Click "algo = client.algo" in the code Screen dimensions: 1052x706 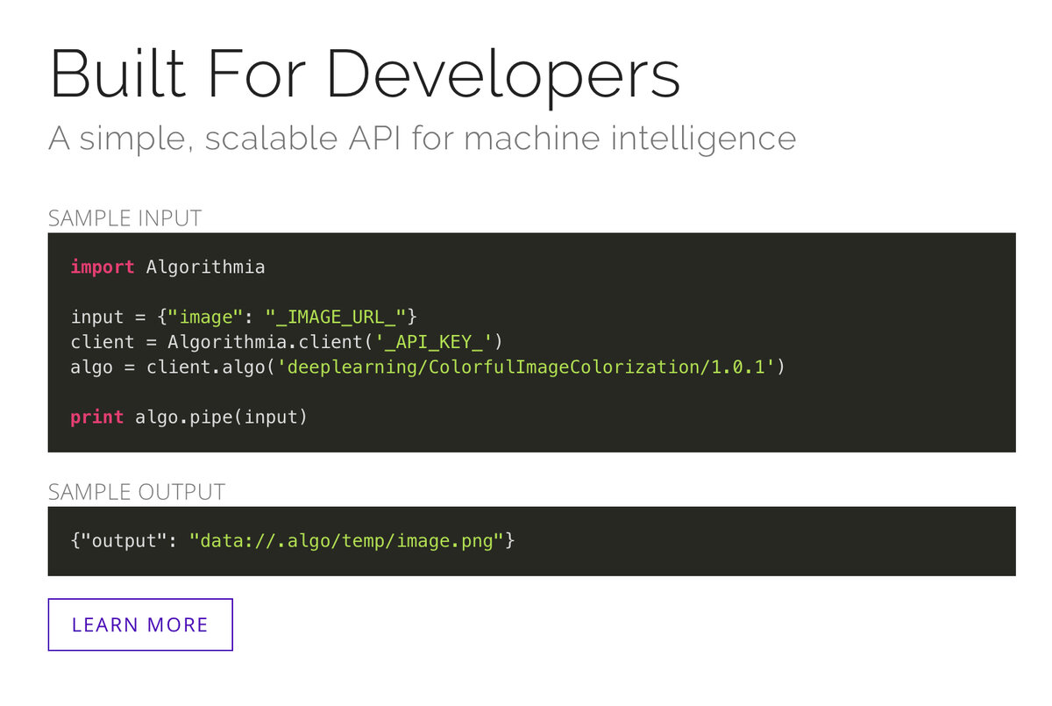tap(167, 367)
